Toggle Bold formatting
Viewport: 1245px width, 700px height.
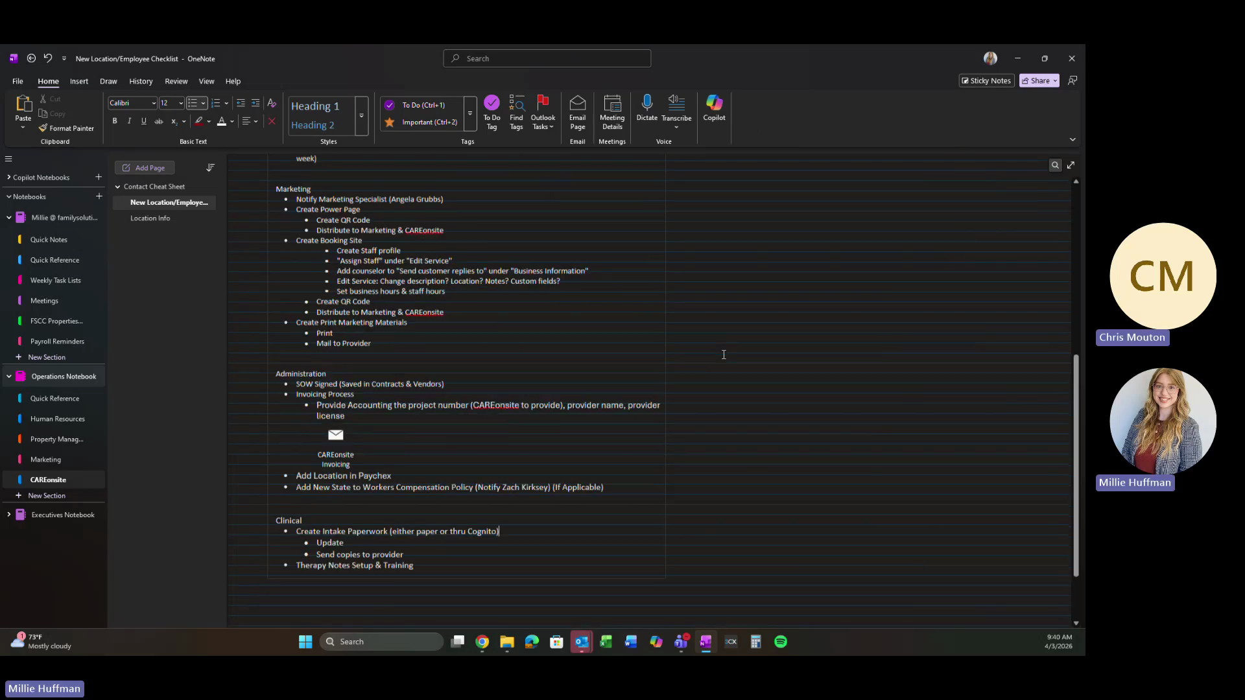point(115,121)
